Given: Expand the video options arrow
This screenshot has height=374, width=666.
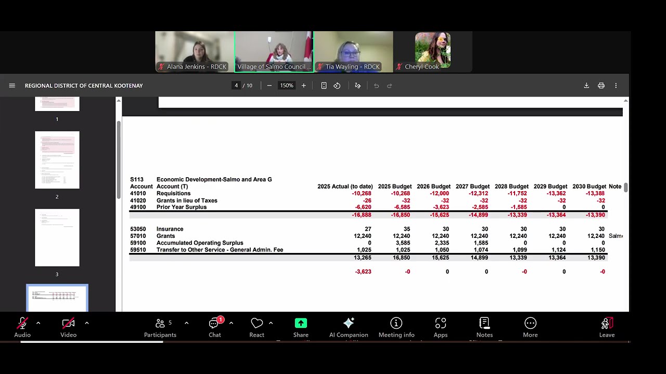Looking at the screenshot, I should point(86,323).
